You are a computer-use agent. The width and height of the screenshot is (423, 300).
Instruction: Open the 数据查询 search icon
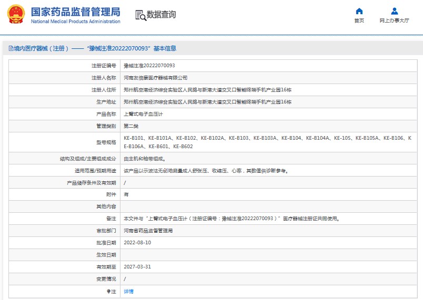[x=140, y=15]
